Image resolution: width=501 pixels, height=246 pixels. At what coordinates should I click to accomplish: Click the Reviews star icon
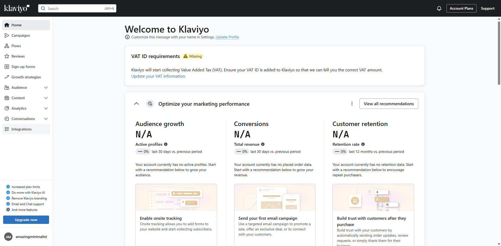pyautogui.click(x=7, y=56)
